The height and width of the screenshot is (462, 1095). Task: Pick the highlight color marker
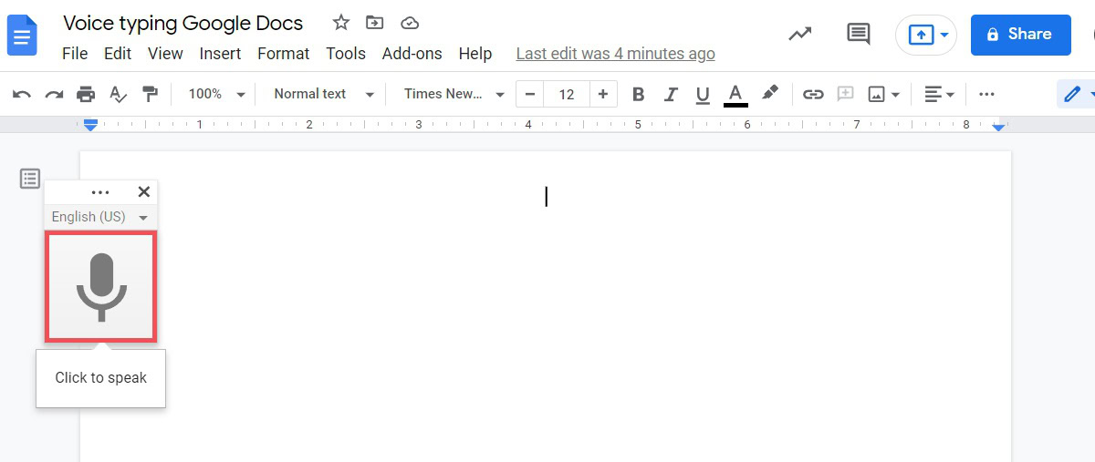point(770,94)
